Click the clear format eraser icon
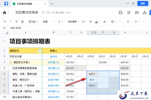151x100 pixels. coord(22,22)
